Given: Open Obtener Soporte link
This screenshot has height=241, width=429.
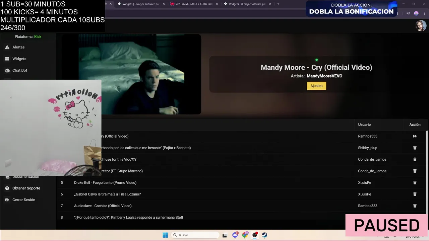Looking at the screenshot, I should (26, 188).
